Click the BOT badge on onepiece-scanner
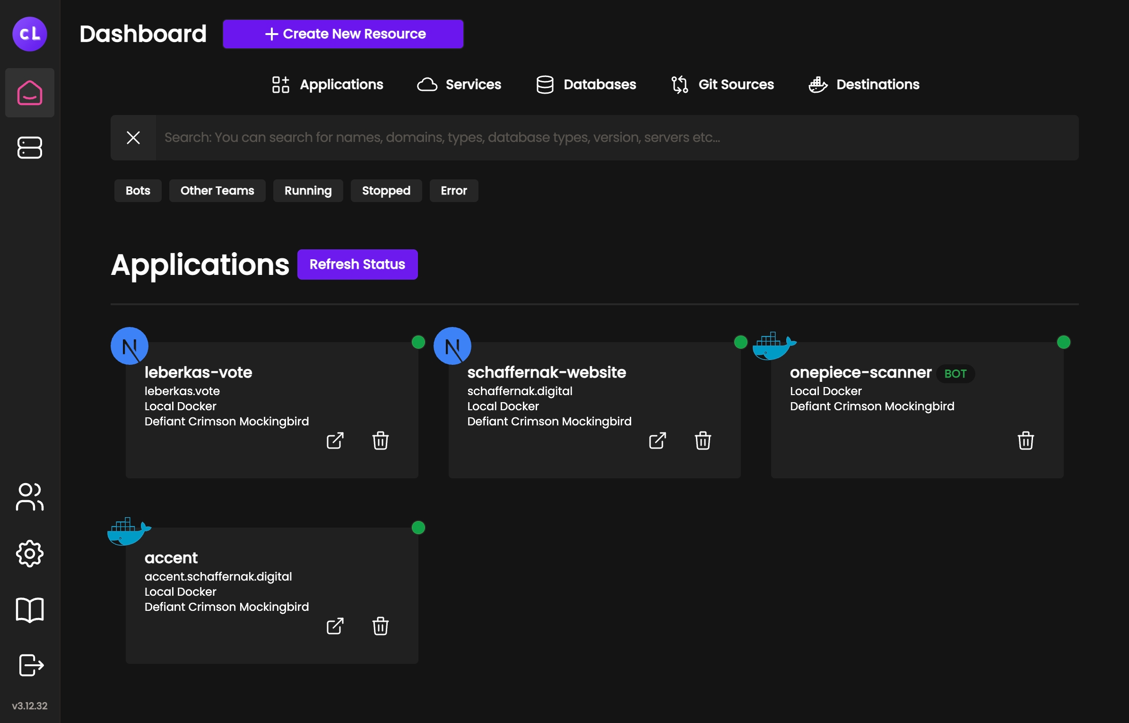The image size is (1129, 723). tap(955, 374)
